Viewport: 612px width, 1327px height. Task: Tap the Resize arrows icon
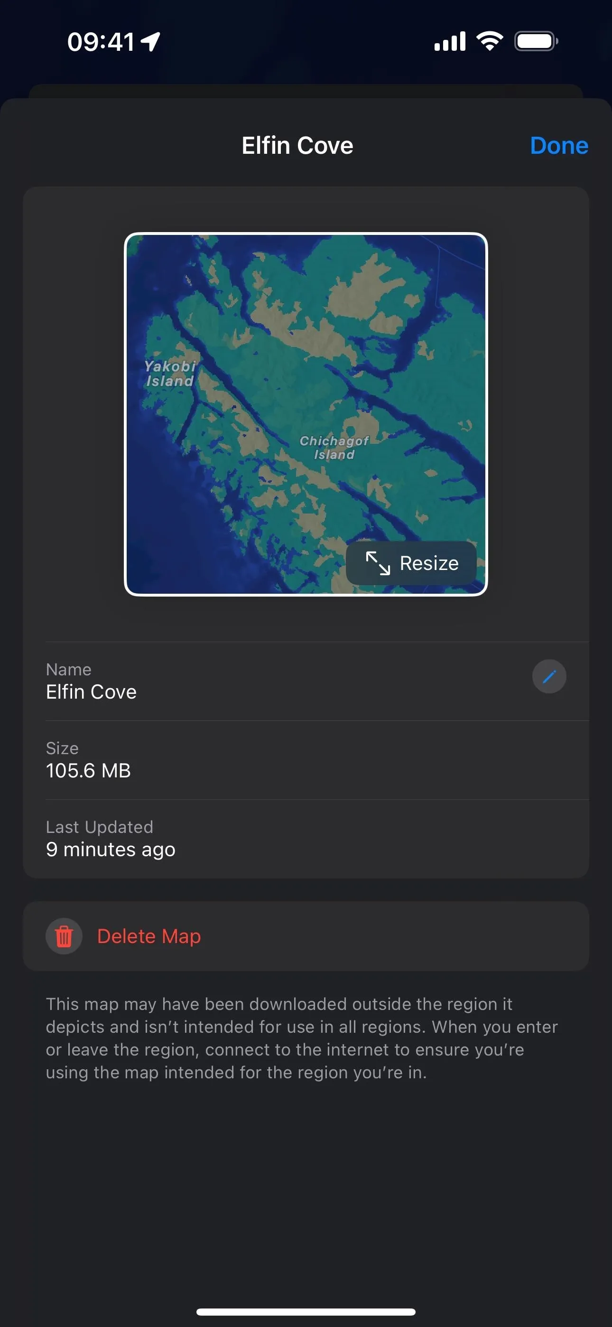pyautogui.click(x=378, y=562)
